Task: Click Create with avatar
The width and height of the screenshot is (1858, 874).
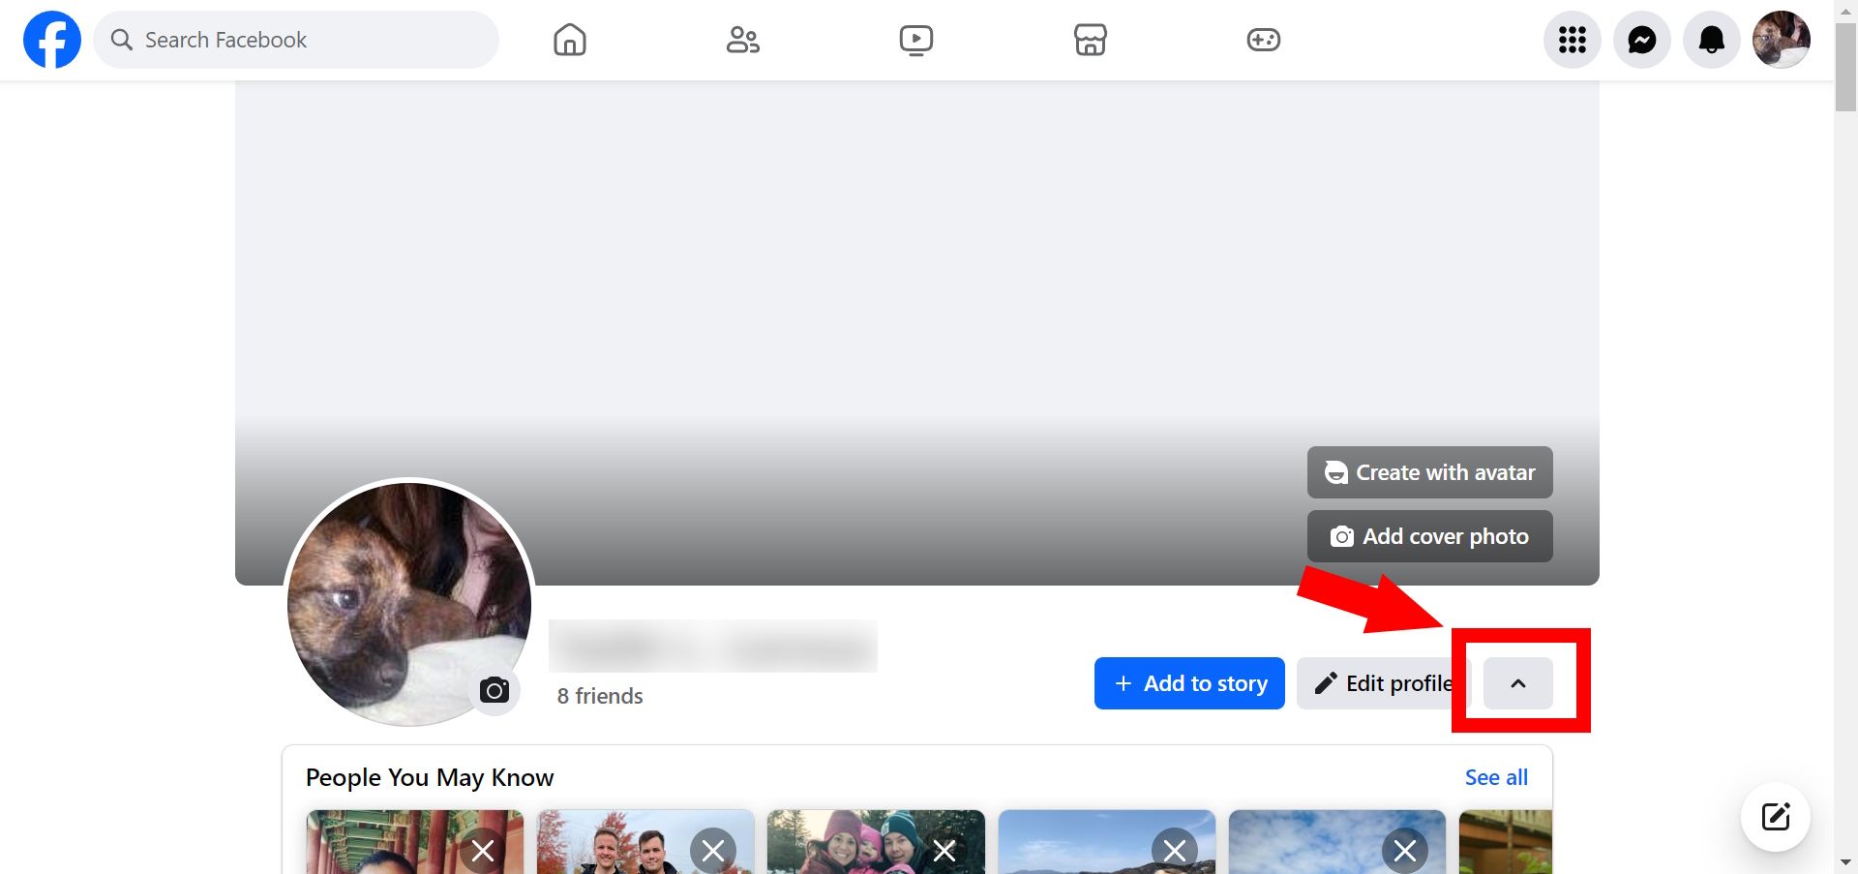Action: [1429, 472]
